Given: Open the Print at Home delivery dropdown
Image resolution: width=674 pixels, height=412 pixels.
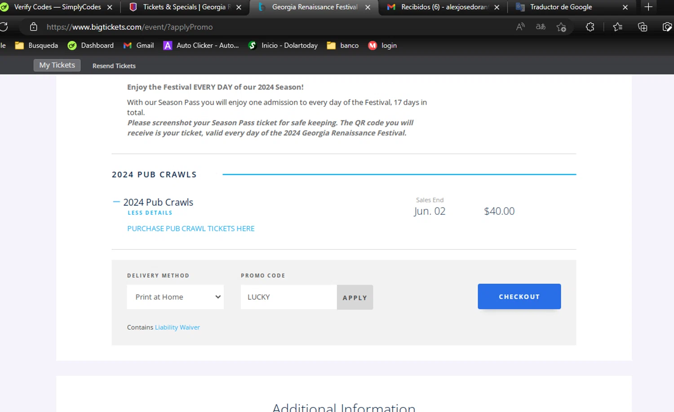Looking at the screenshot, I should [175, 297].
